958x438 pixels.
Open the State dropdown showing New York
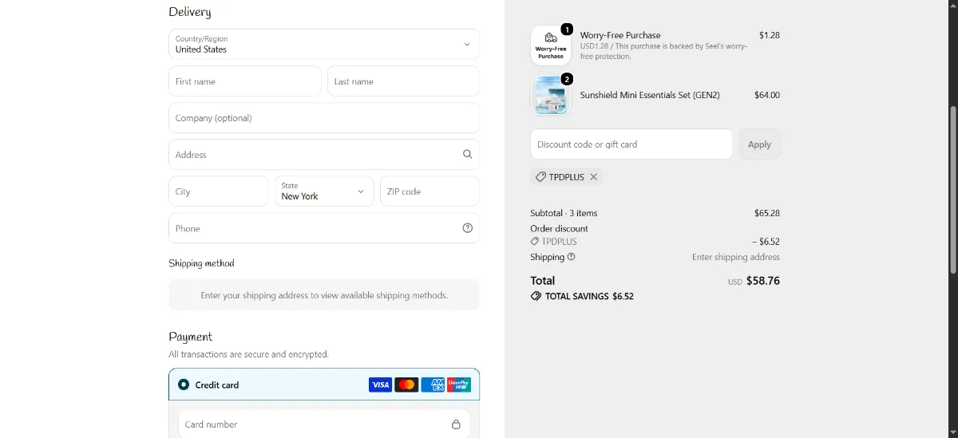pos(324,191)
